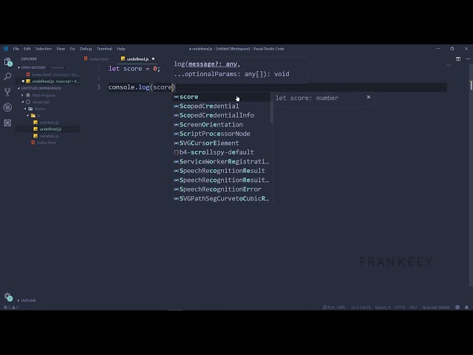
Task: Click the suggestion list scrollbar
Action: pyautogui.click(x=271, y=112)
